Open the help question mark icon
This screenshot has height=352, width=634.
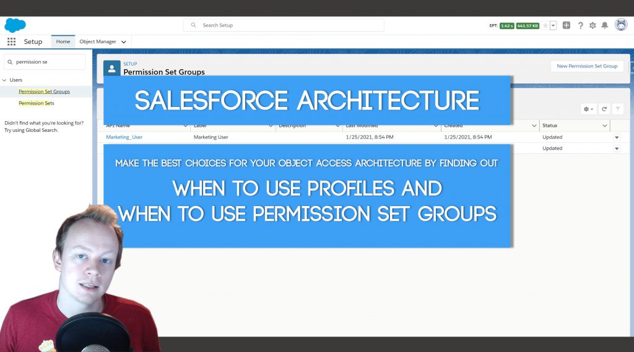click(x=580, y=25)
